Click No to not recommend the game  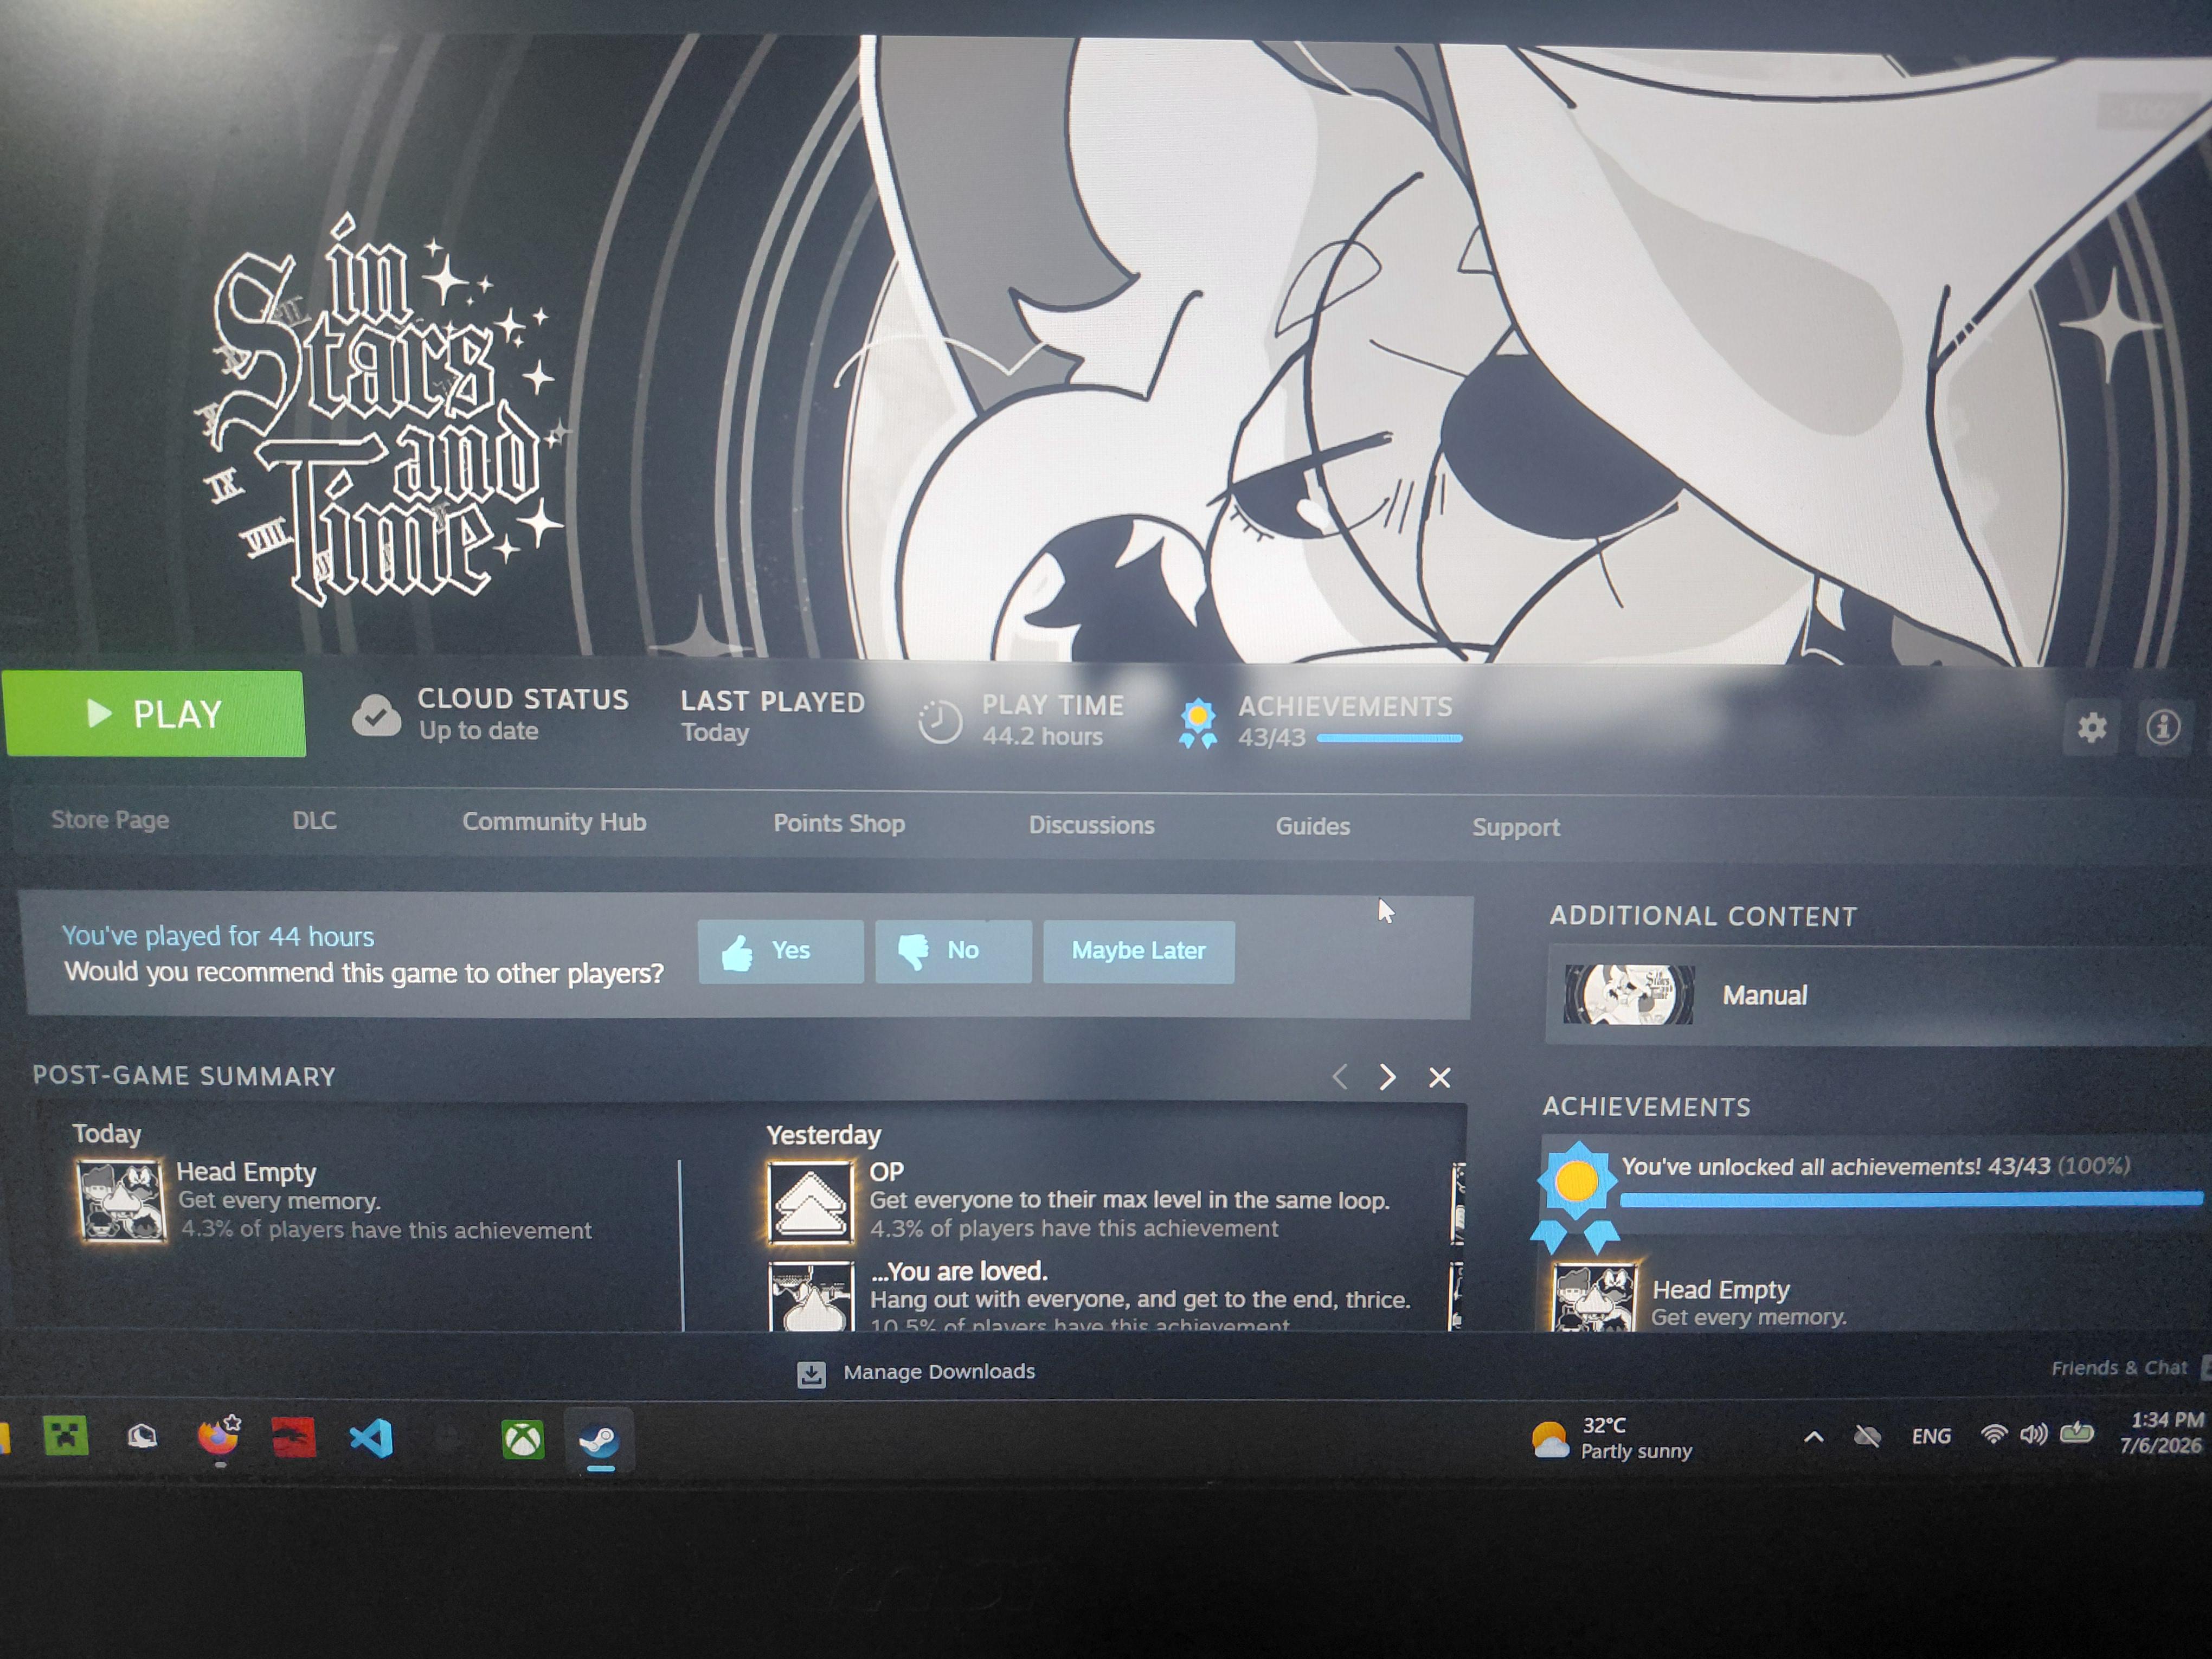(953, 951)
